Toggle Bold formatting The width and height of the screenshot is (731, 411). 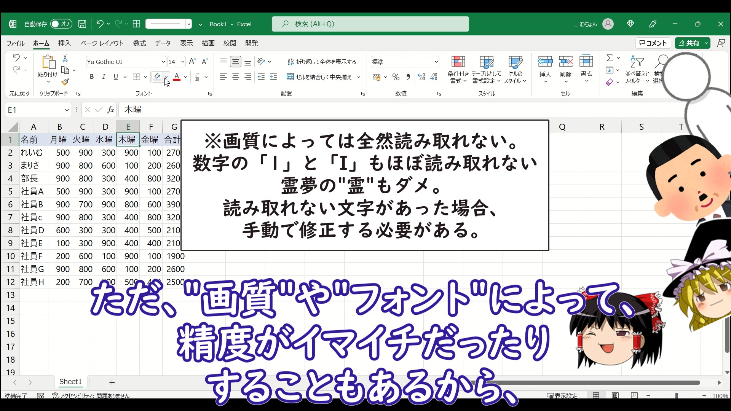pos(92,77)
